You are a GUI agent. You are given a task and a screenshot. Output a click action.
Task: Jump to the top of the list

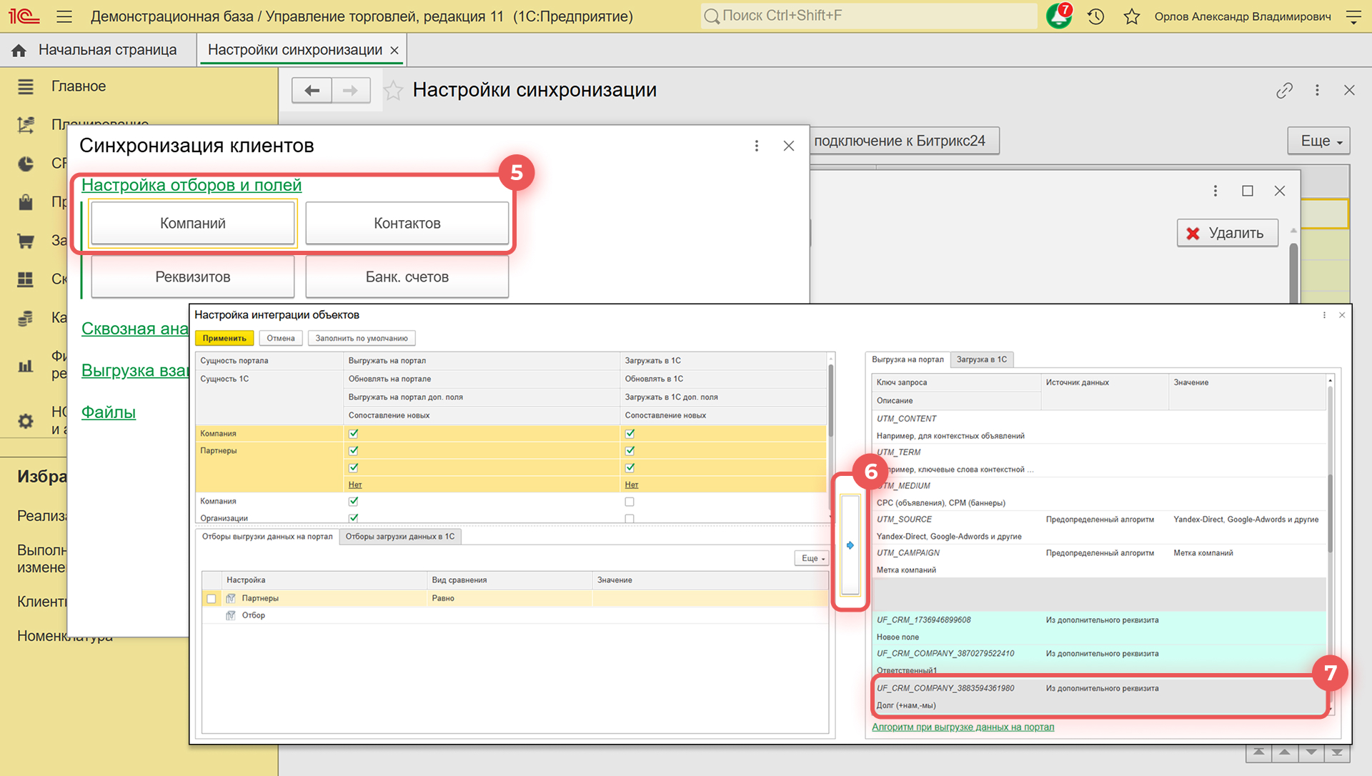click(x=1258, y=752)
